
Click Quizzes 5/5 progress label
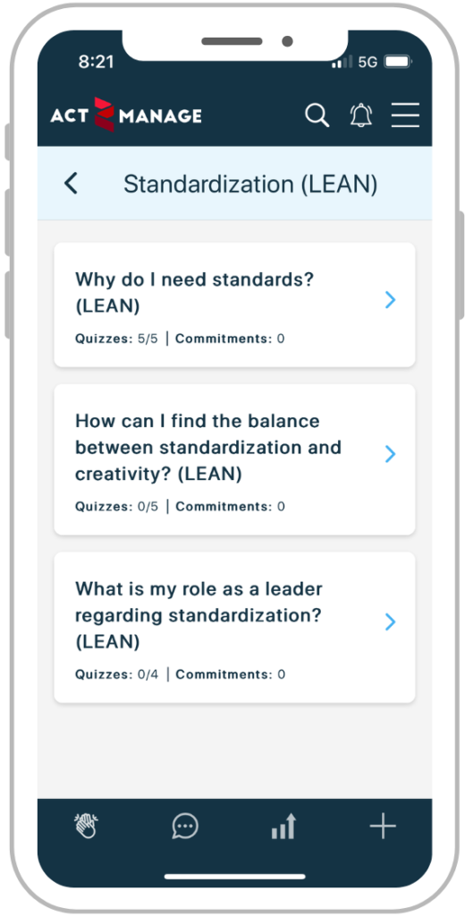tap(117, 339)
